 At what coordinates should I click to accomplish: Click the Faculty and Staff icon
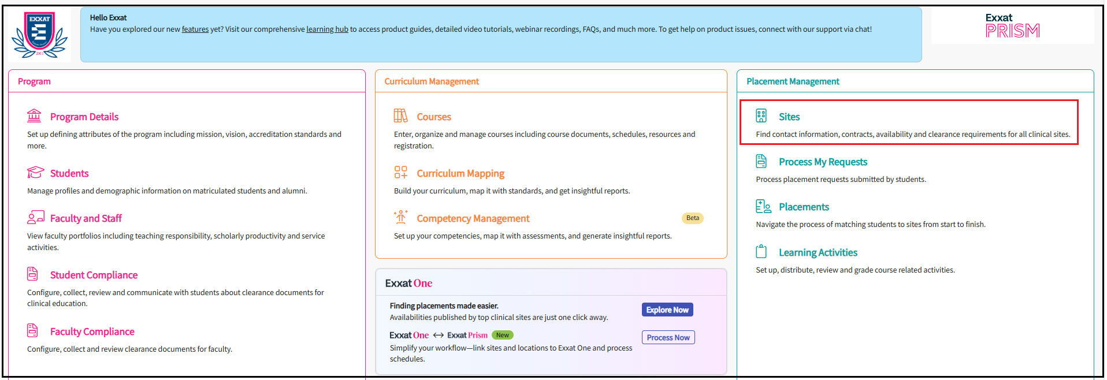click(x=35, y=218)
